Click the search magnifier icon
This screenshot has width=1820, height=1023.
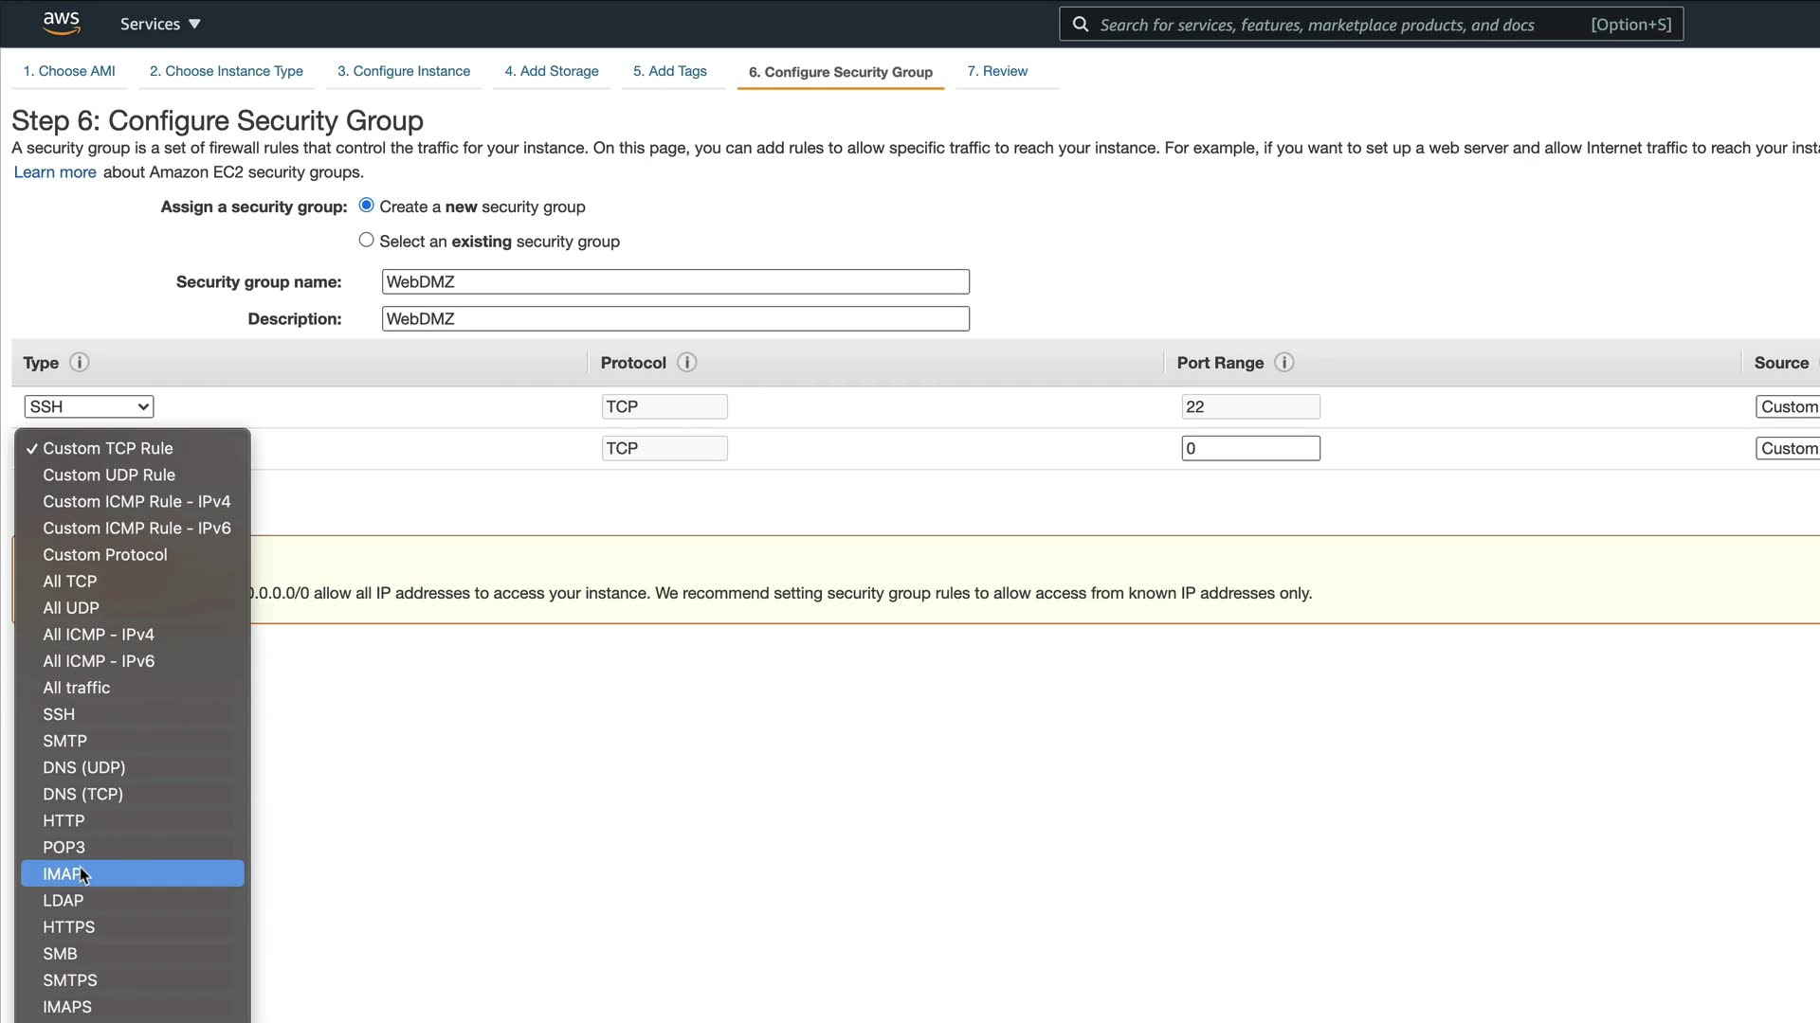[x=1080, y=25]
